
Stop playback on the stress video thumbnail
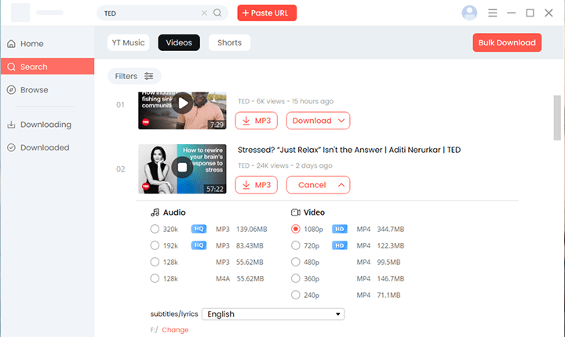(182, 168)
